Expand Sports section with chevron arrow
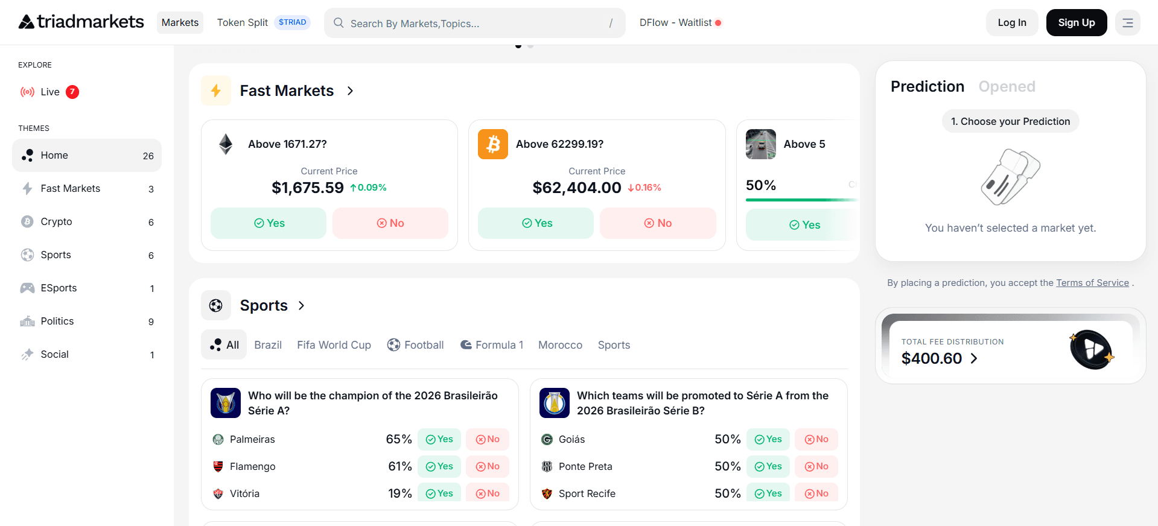Image resolution: width=1158 pixels, height=526 pixels. pos(301,305)
